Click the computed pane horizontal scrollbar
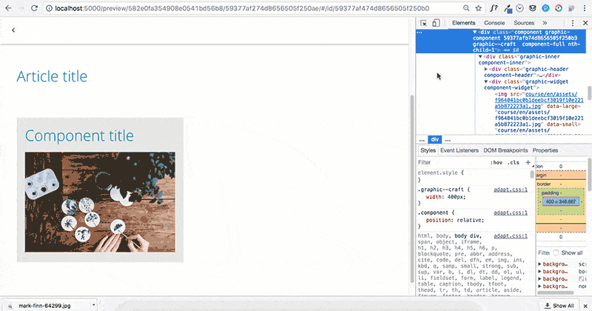This screenshot has width=592, height=311. 556,293
